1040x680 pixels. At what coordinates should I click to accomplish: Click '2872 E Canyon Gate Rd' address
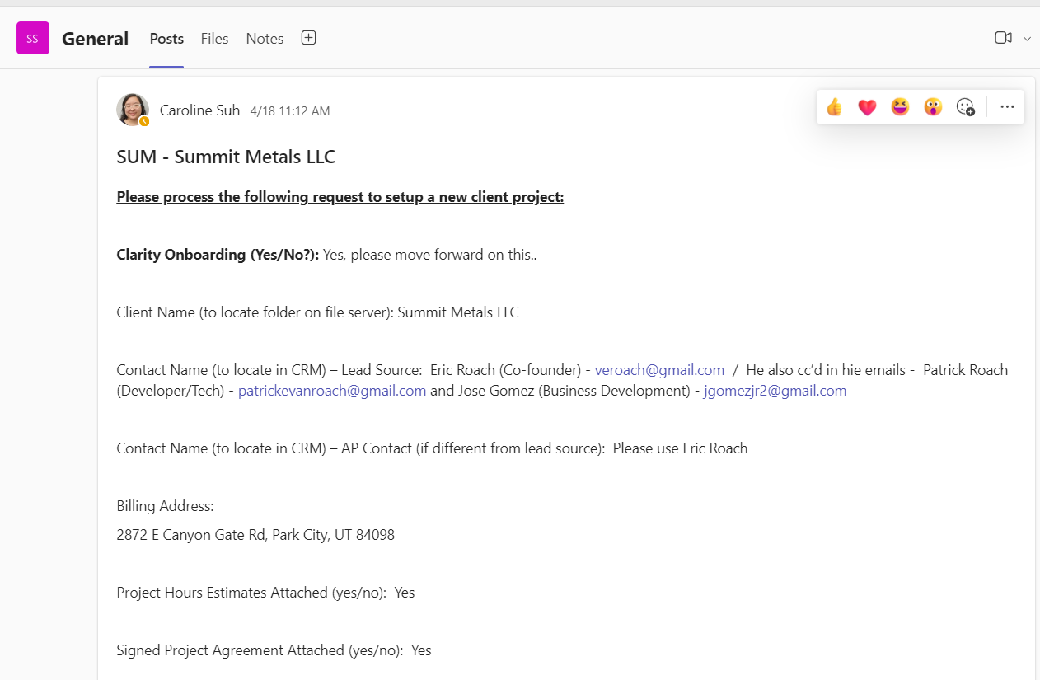pos(255,535)
